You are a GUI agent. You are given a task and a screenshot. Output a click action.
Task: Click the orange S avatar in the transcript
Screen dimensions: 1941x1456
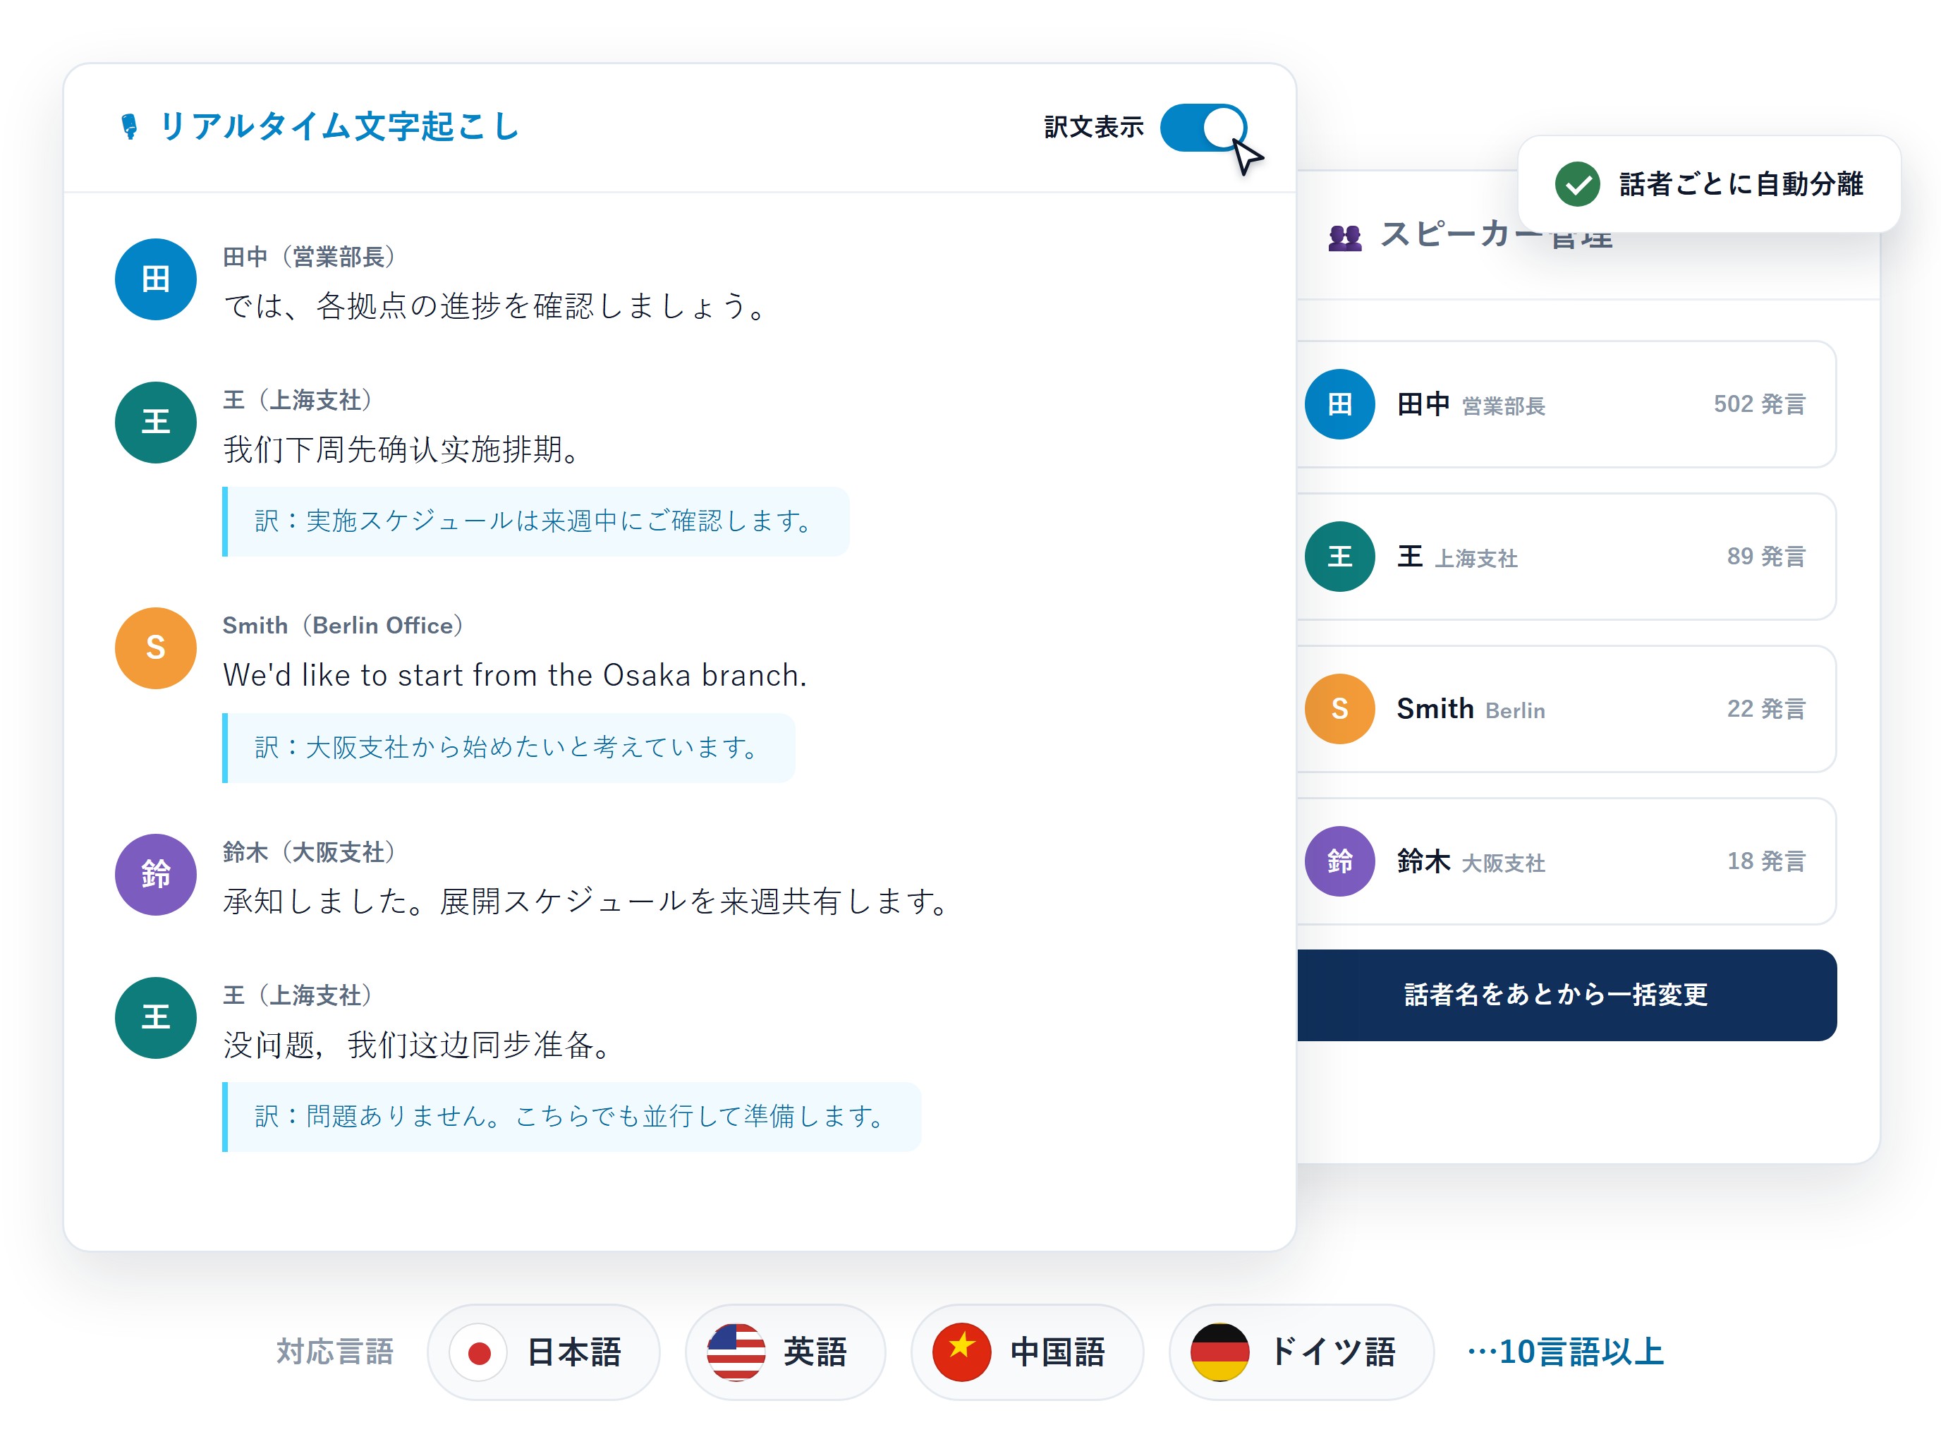[x=155, y=648]
